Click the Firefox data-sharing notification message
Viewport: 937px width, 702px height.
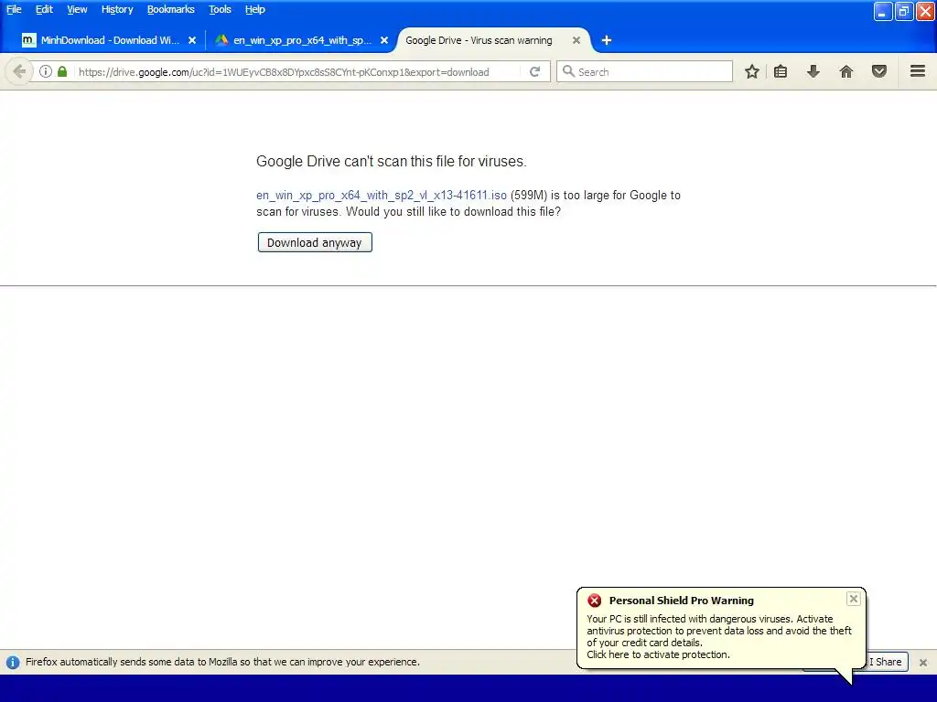pos(222,662)
